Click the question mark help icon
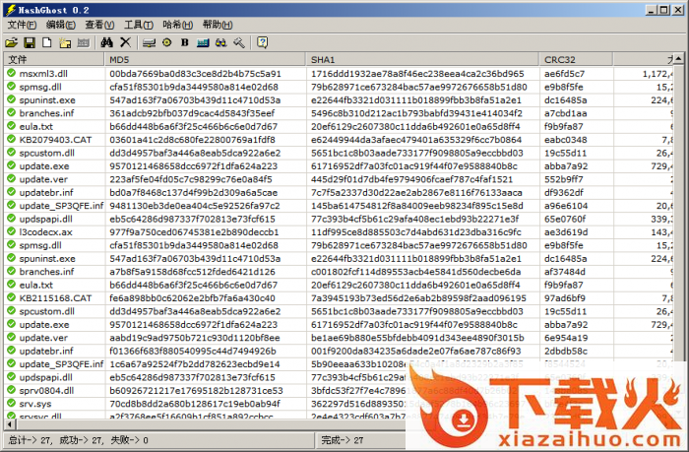Viewport: 689px width, 452px height. (x=263, y=42)
